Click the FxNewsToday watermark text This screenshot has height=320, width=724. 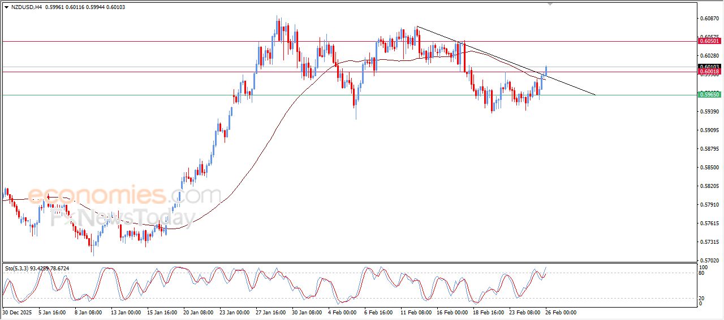tap(123, 218)
